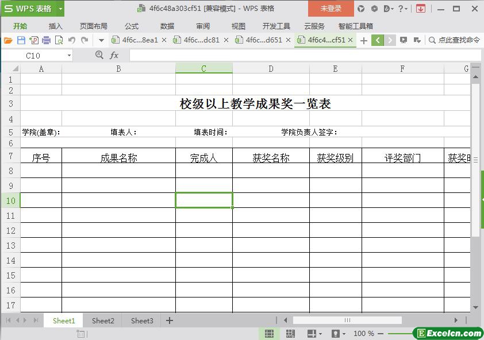Add a new sheet with plus icon
Image resolution: width=484 pixels, height=340 pixels.
coord(170,320)
